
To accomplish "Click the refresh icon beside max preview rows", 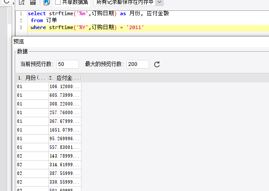I will point(157,64).
